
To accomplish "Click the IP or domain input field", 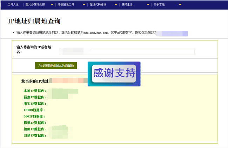I will [127, 52].
